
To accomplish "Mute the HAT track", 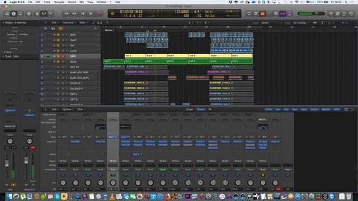I will pyautogui.click(x=54, y=46).
